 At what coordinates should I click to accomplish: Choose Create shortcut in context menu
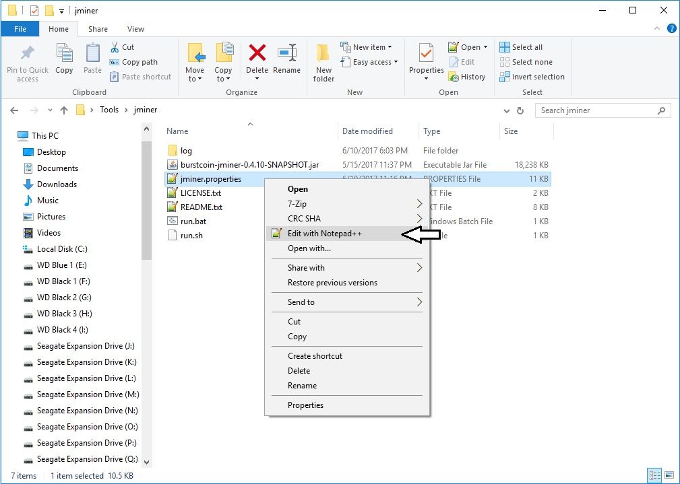point(346,355)
